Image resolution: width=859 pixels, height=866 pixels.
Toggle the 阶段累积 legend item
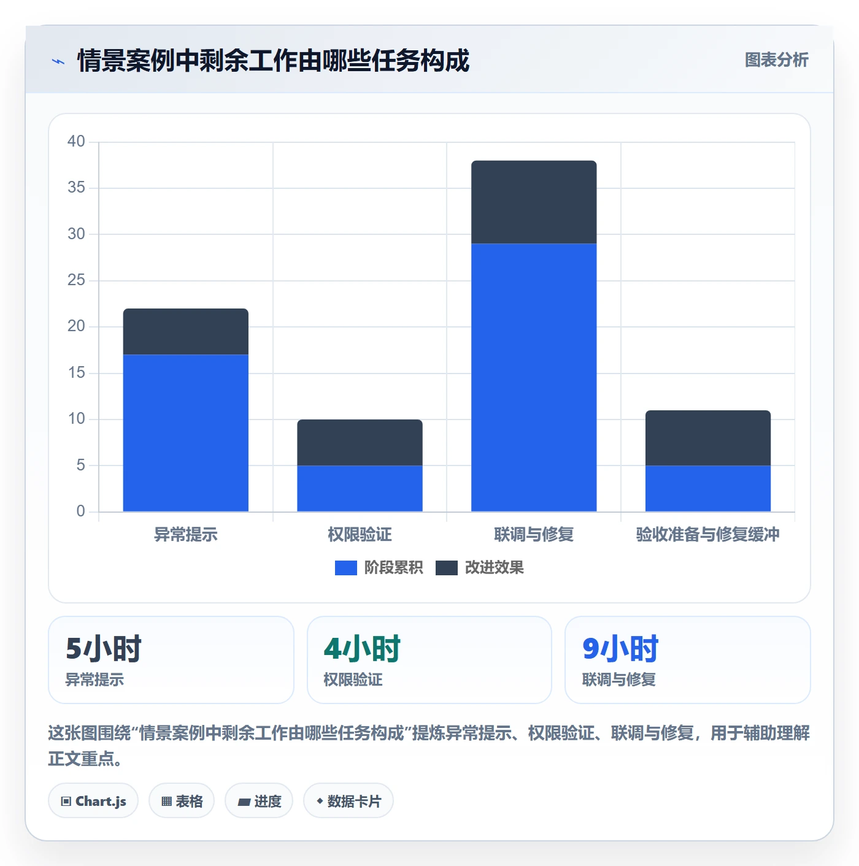(x=379, y=568)
